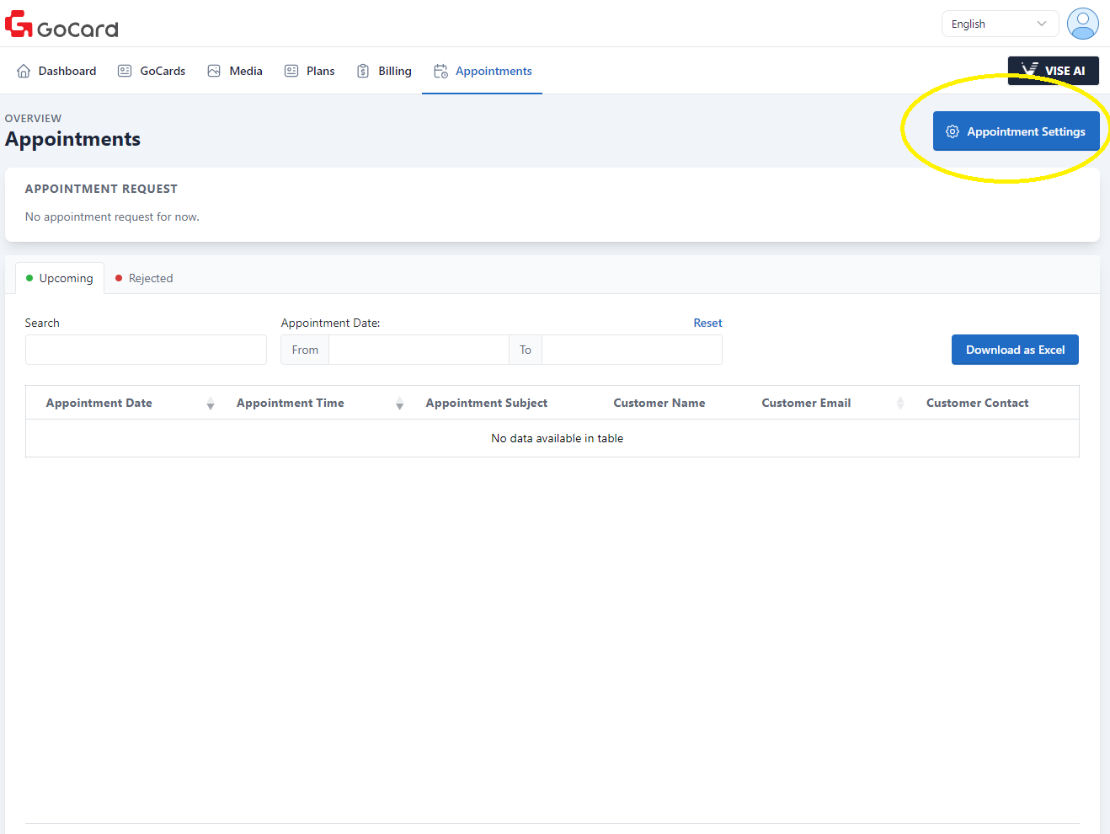Click the GoCards card icon
Image resolution: width=1110 pixels, height=834 pixels.
[125, 71]
